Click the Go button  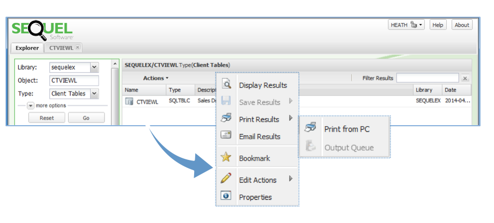[86, 118]
